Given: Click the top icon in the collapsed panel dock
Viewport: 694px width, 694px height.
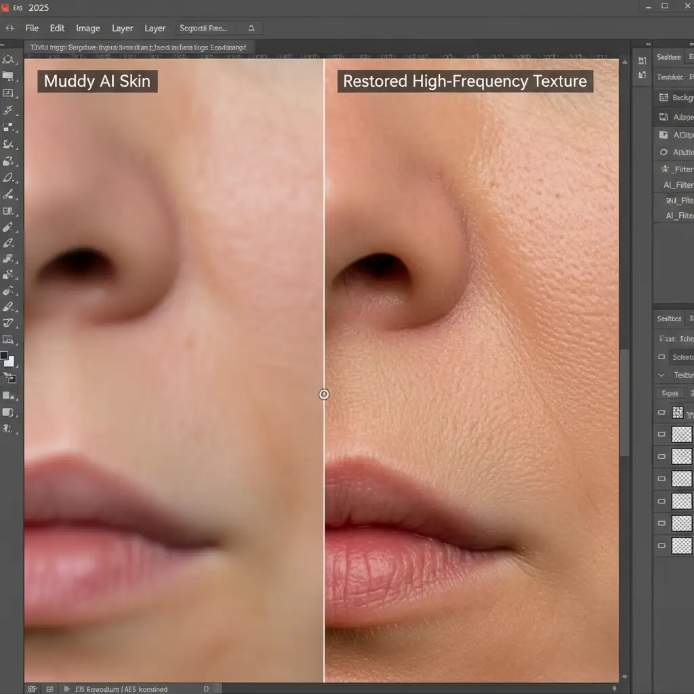Looking at the screenshot, I should pyautogui.click(x=642, y=60).
